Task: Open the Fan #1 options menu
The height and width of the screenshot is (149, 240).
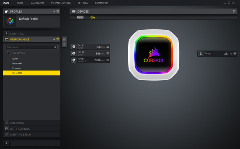Action: click(108, 47)
